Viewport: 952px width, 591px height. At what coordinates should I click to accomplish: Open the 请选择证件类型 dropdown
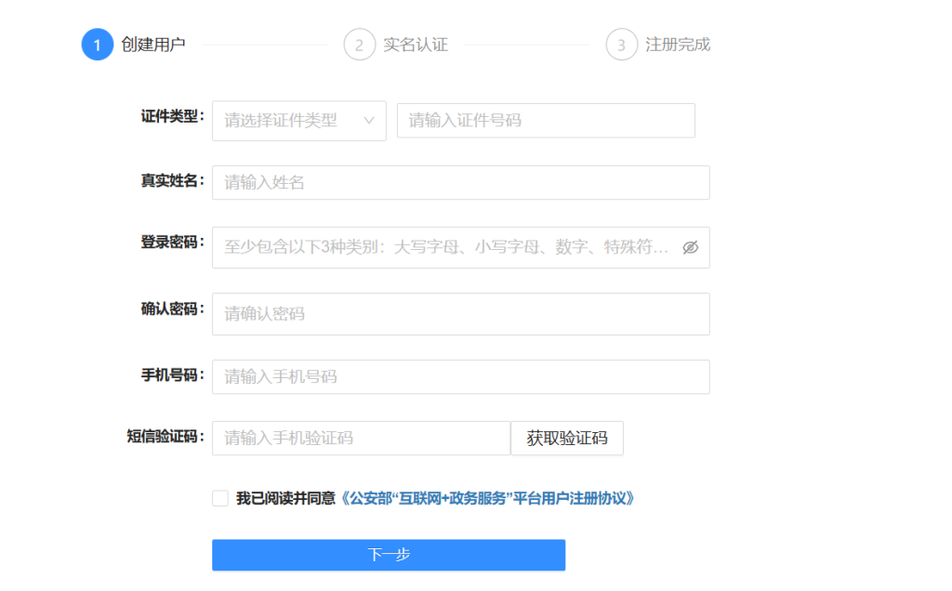point(288,121)
